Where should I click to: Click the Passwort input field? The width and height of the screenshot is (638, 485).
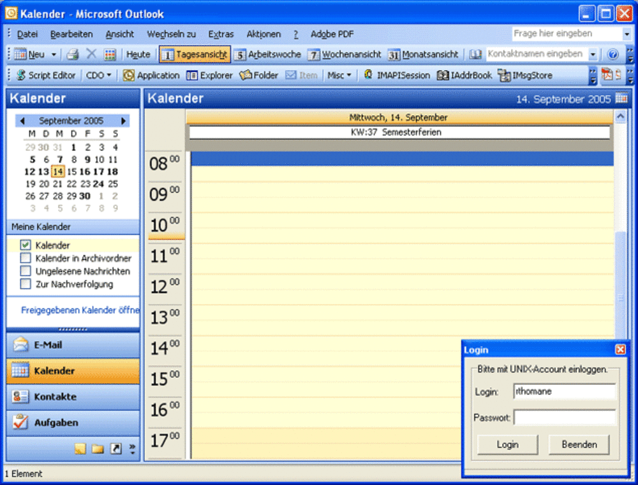point(565,417)
